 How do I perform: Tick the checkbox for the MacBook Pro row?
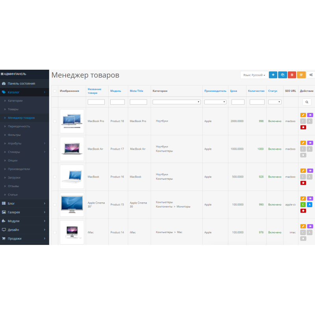(55, 121)
